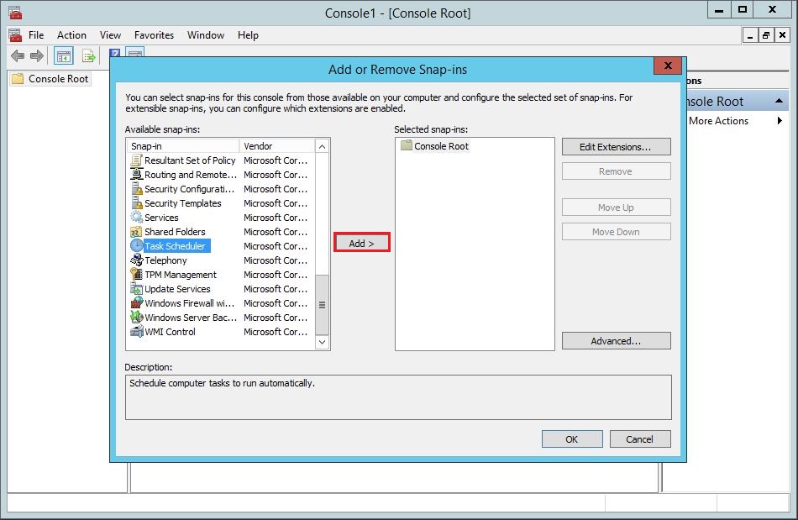798x520 pixels.
Task: Click the TPM Management icon
Action: (136, 274)
